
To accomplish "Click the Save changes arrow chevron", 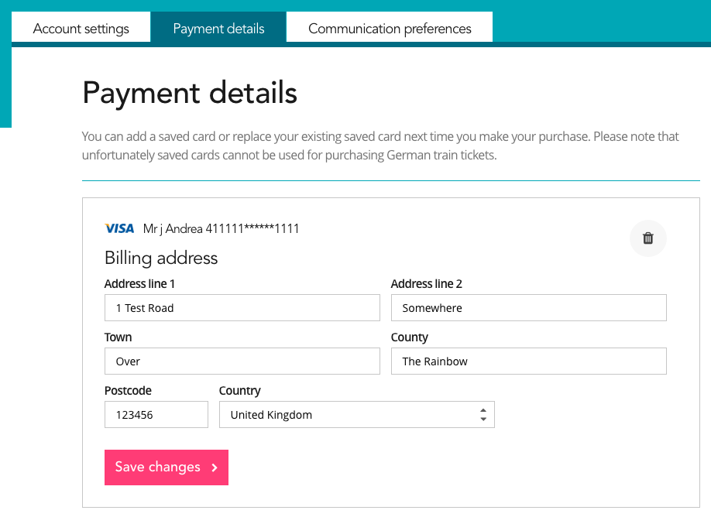I will (214, 467).
